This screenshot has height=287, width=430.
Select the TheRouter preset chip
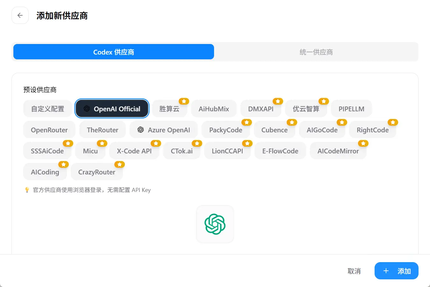pos(103,130)
